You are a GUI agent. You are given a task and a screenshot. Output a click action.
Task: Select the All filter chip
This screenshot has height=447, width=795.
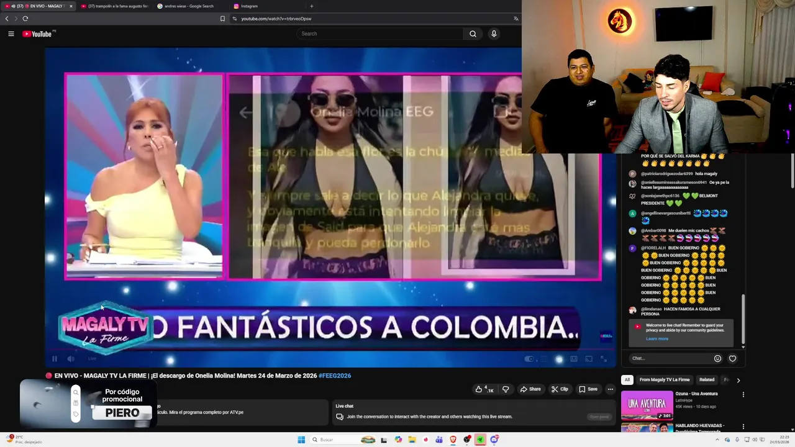click(627, 380)
